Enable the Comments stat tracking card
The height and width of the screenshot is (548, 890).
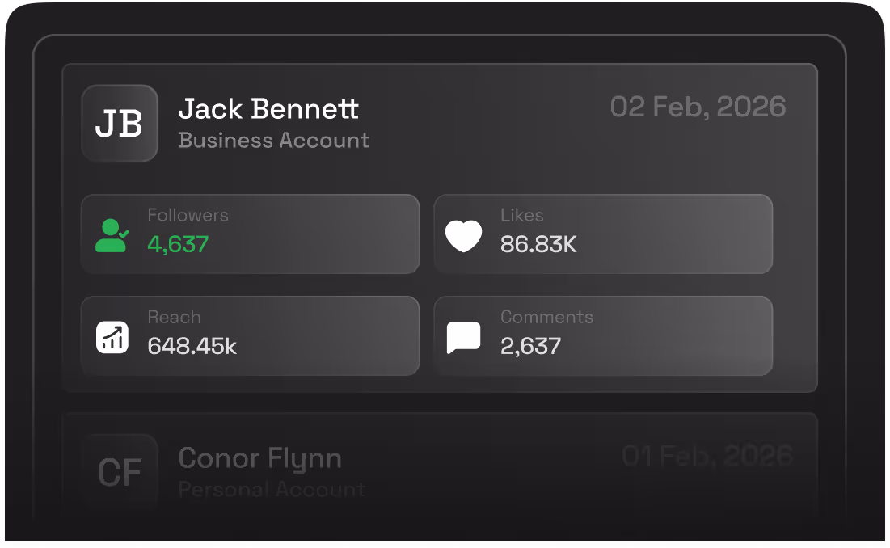tap(603, 335)
